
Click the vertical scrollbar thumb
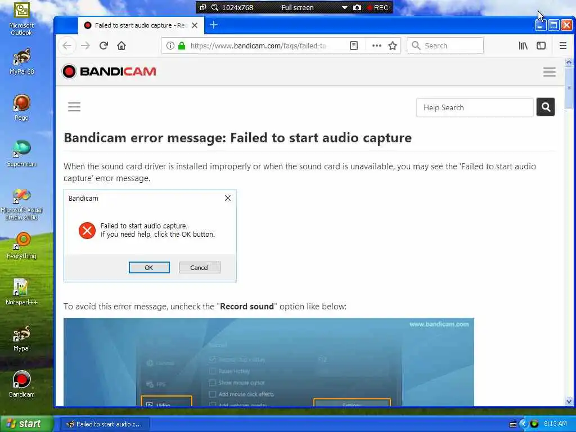[569, 88]
